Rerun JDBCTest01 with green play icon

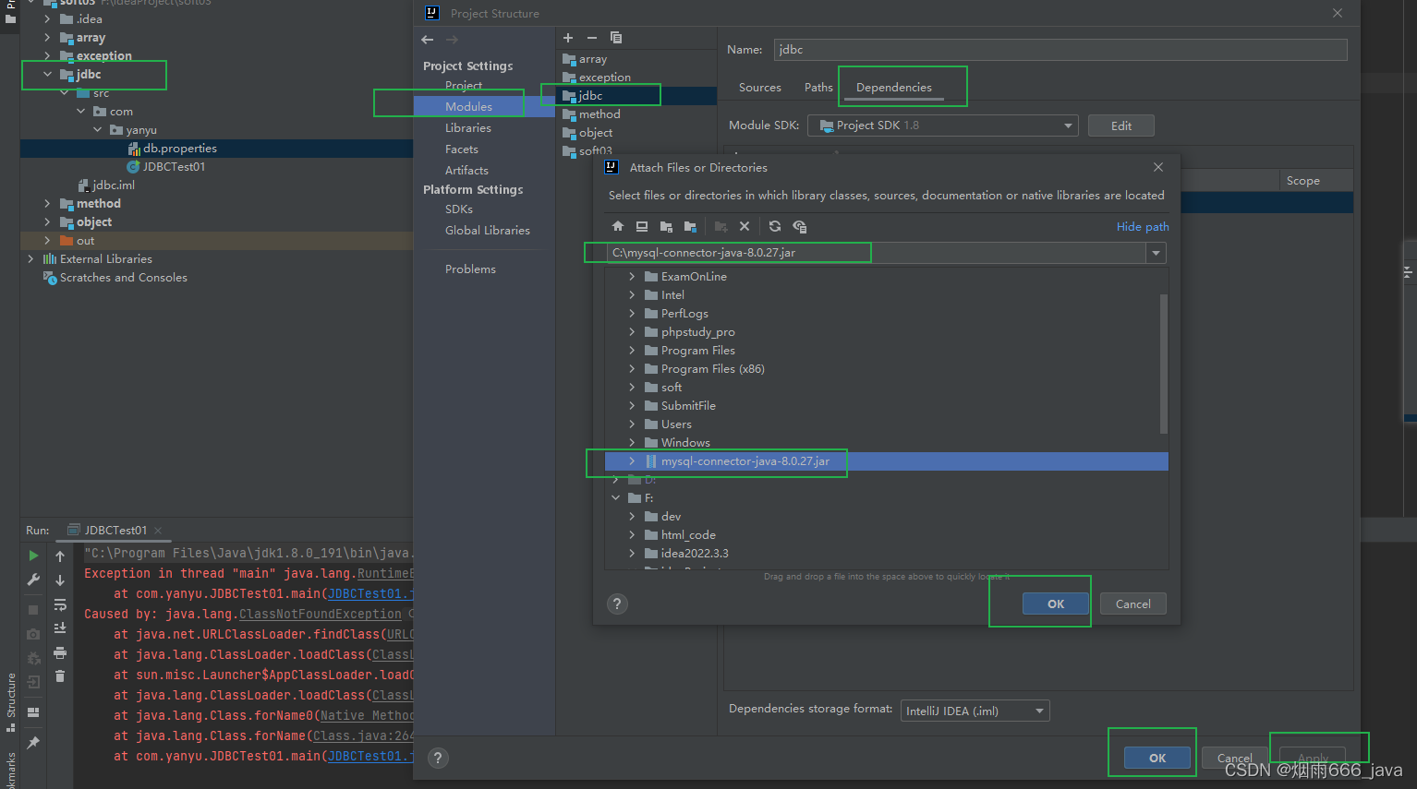[x=33, y=556]
